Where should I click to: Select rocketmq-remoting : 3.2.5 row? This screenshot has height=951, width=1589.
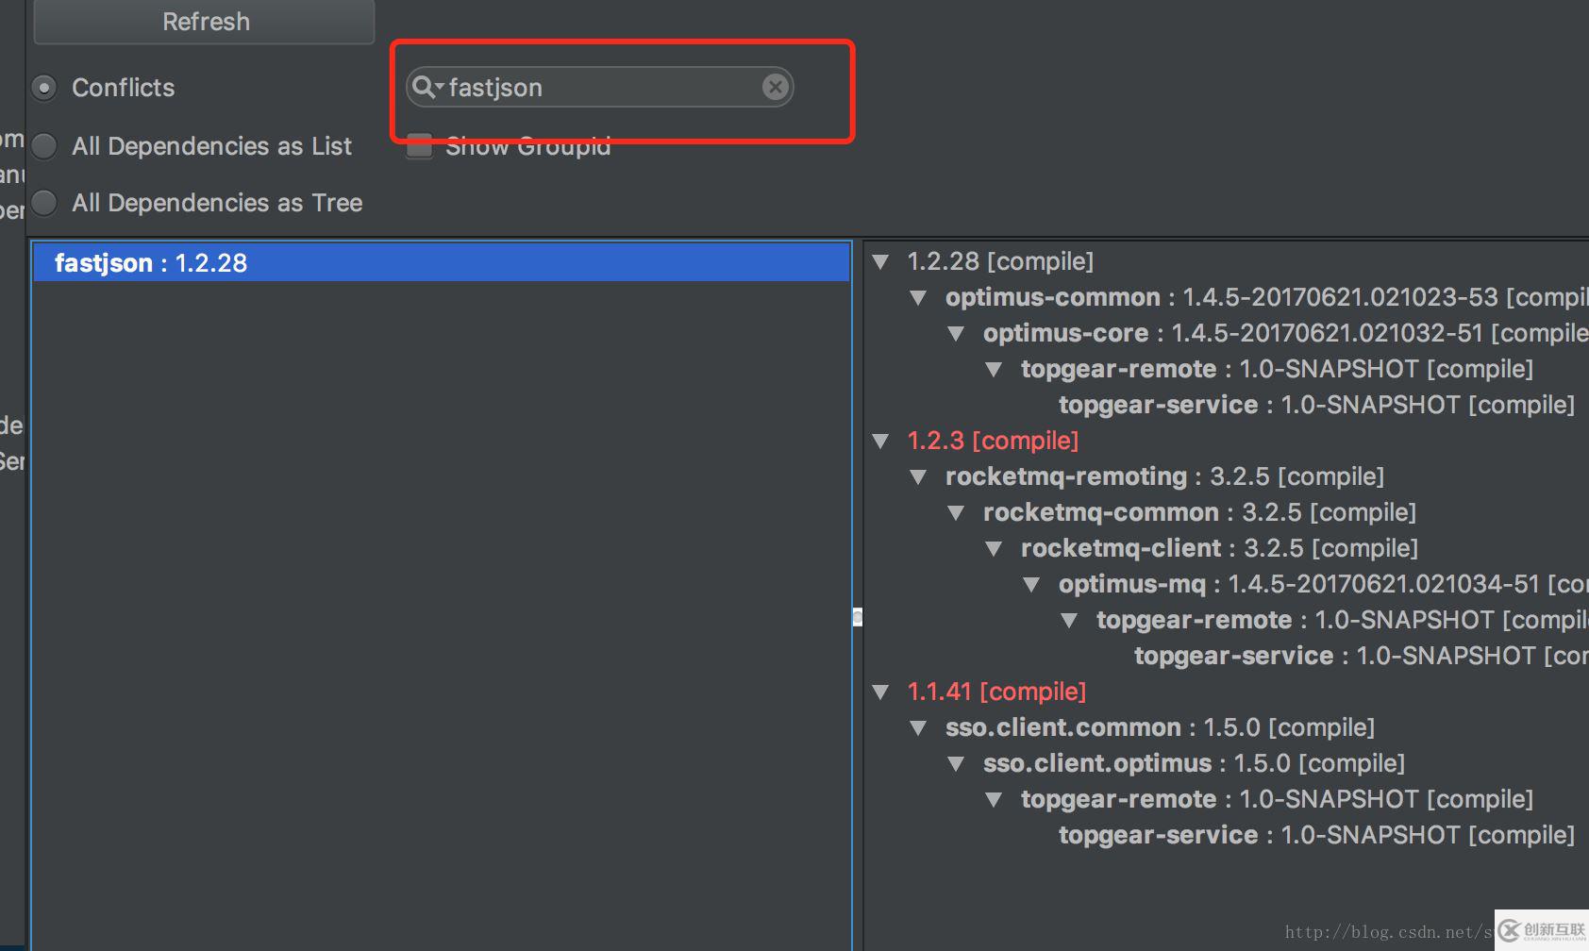[1164, 476]
